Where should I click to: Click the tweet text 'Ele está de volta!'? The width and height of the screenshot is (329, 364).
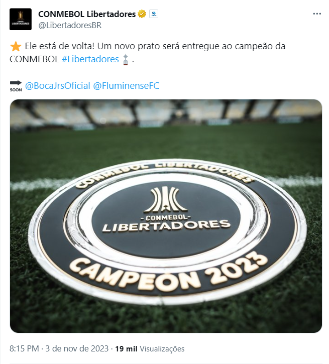[x=60, y=46]
